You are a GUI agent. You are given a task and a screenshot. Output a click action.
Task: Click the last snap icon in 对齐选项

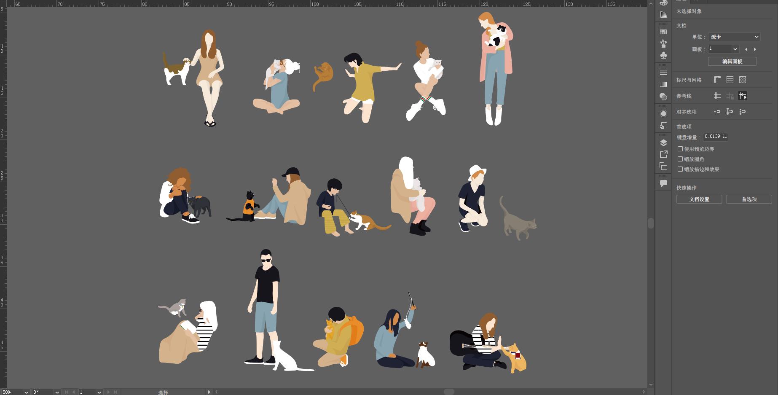743,112
